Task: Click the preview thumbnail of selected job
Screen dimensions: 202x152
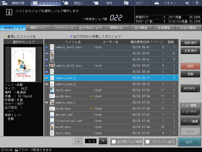Action: coord(23,65)
